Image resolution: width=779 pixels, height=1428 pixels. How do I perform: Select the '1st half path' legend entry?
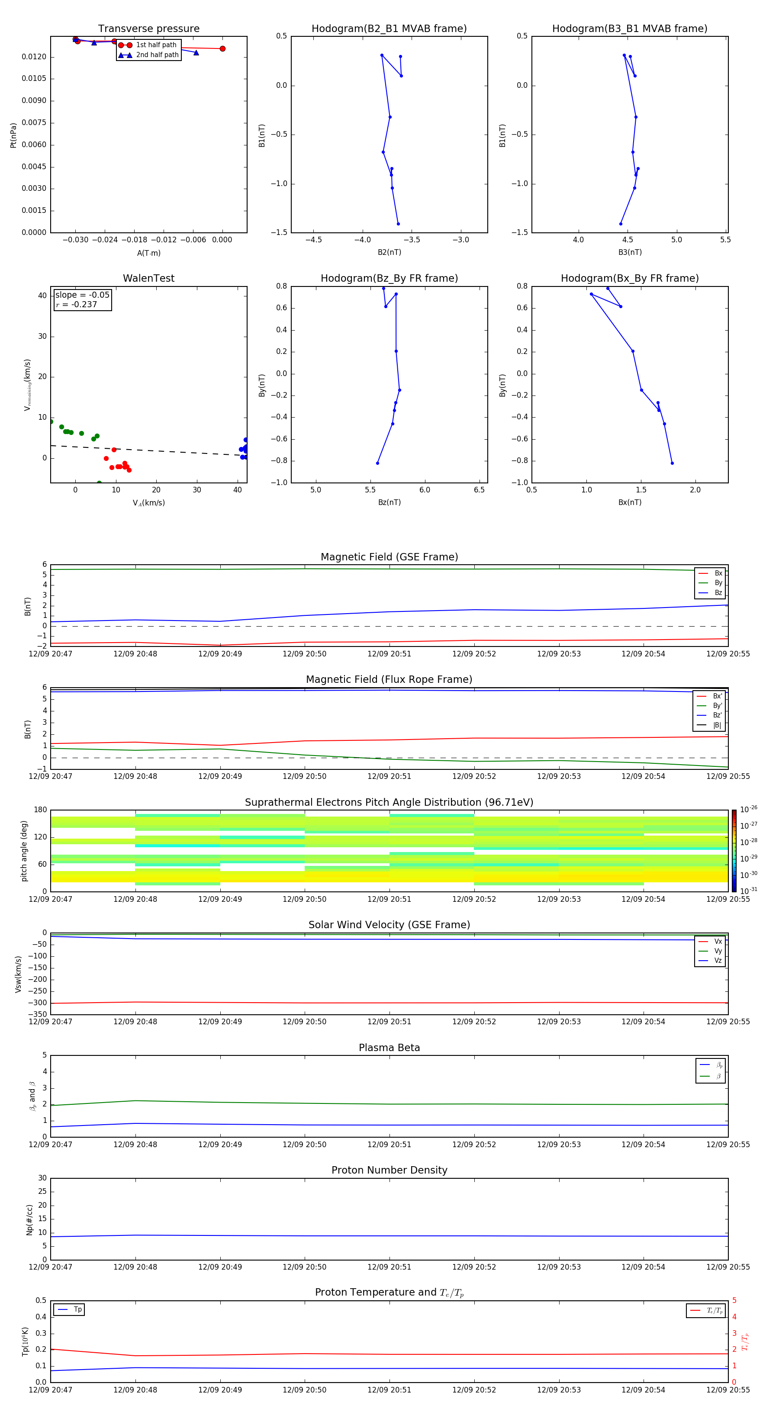click(148, 45)
